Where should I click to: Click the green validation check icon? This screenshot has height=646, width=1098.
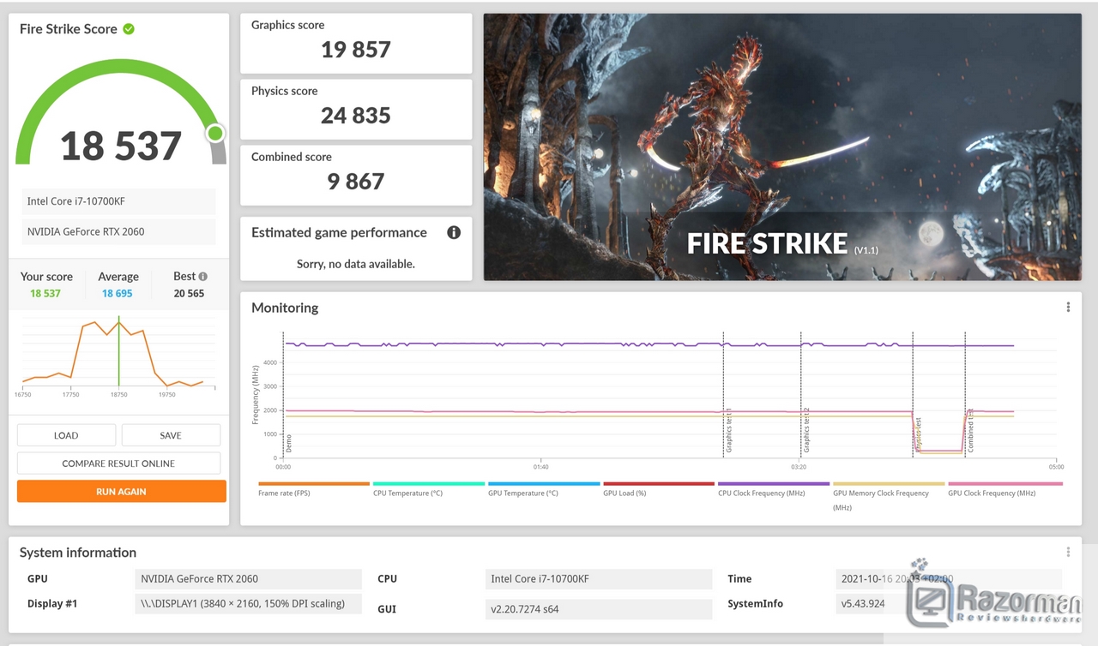[x=129, y=29]
